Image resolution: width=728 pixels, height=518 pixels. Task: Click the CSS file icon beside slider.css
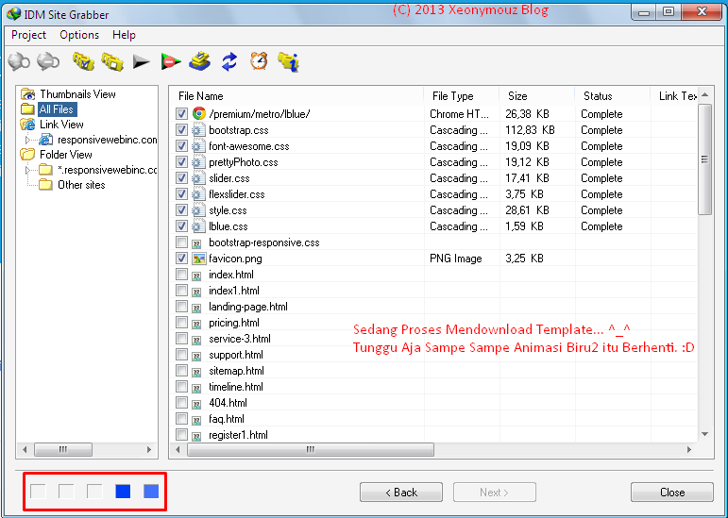tap(198, 178)
